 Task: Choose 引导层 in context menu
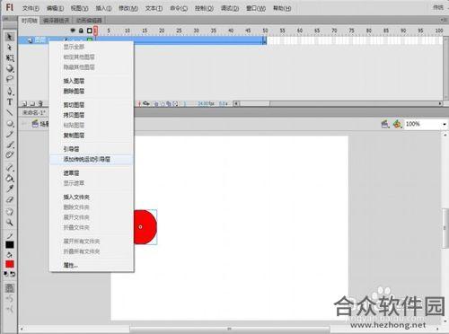pos(92,149)
